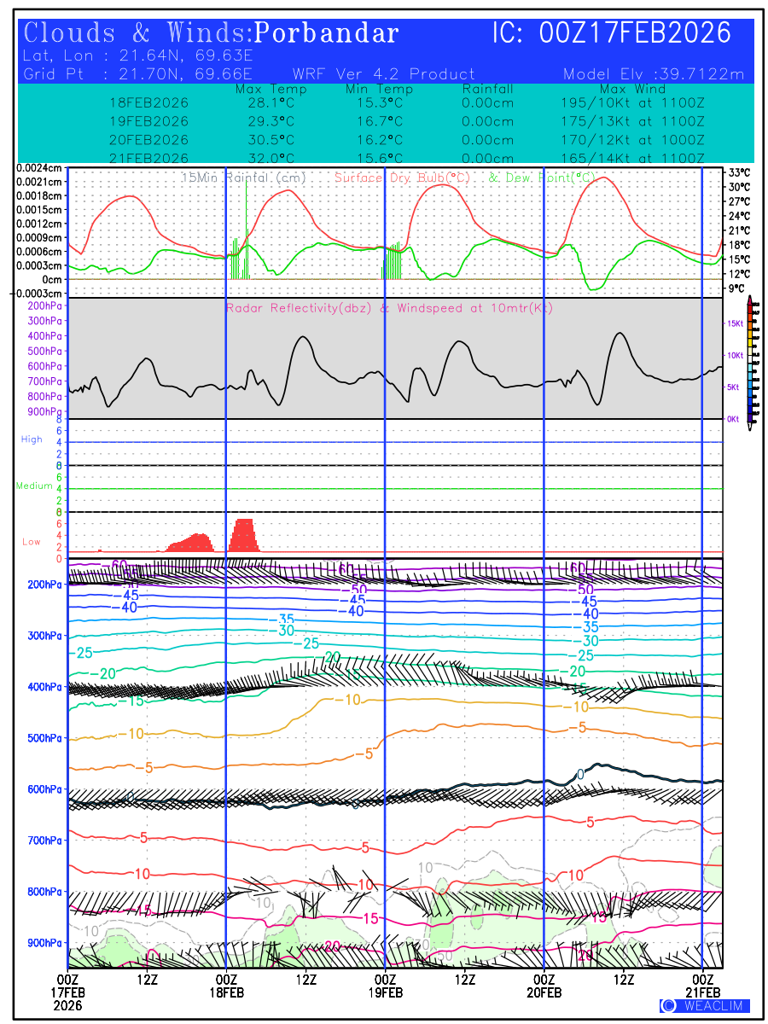Select the 18FEB2026 row in the summary table
Image resolution: width=768 pixels, height=1024 pixels.
coord(148,102)
